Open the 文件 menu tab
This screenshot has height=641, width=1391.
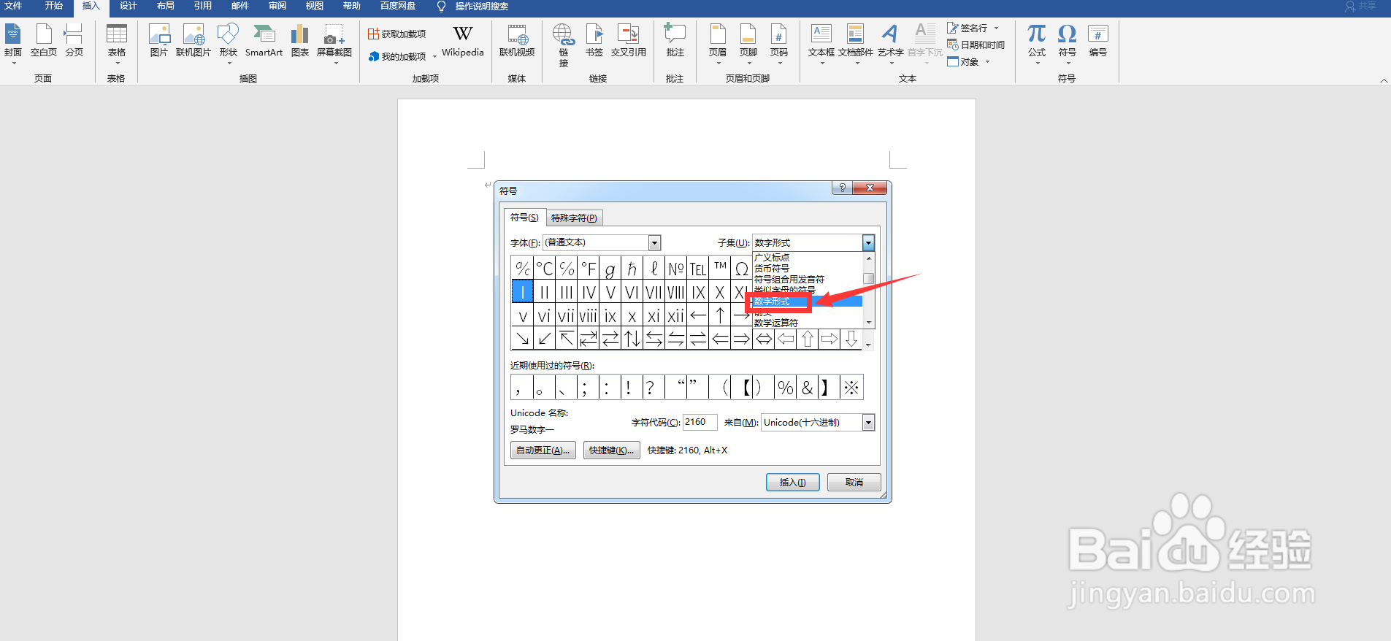click(13, 6)
